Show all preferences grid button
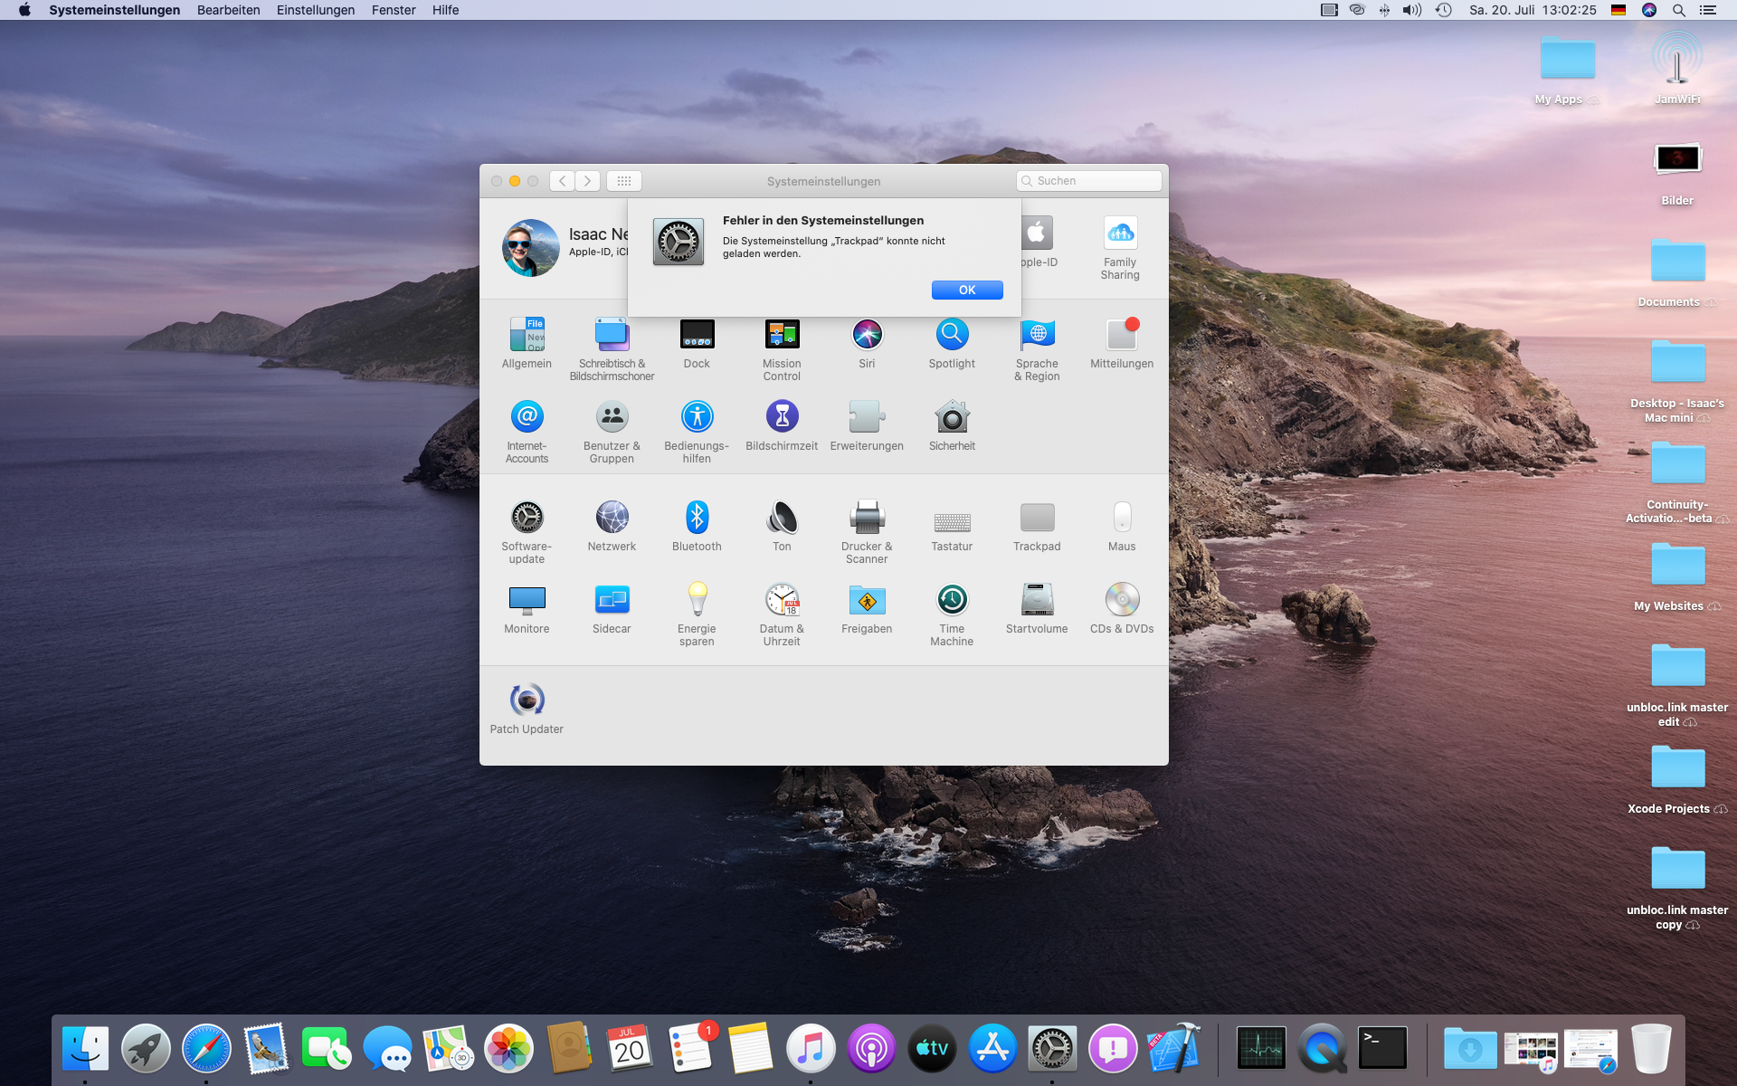Screen dimensions: 1737x1086 pyautogui.click(x=624, y=181)
